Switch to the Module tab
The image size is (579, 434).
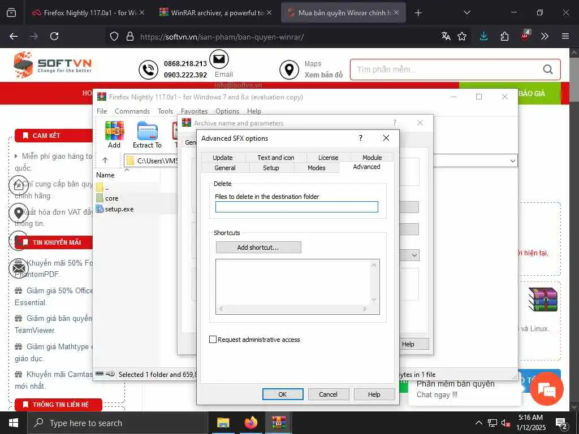[x=372, y=158]
